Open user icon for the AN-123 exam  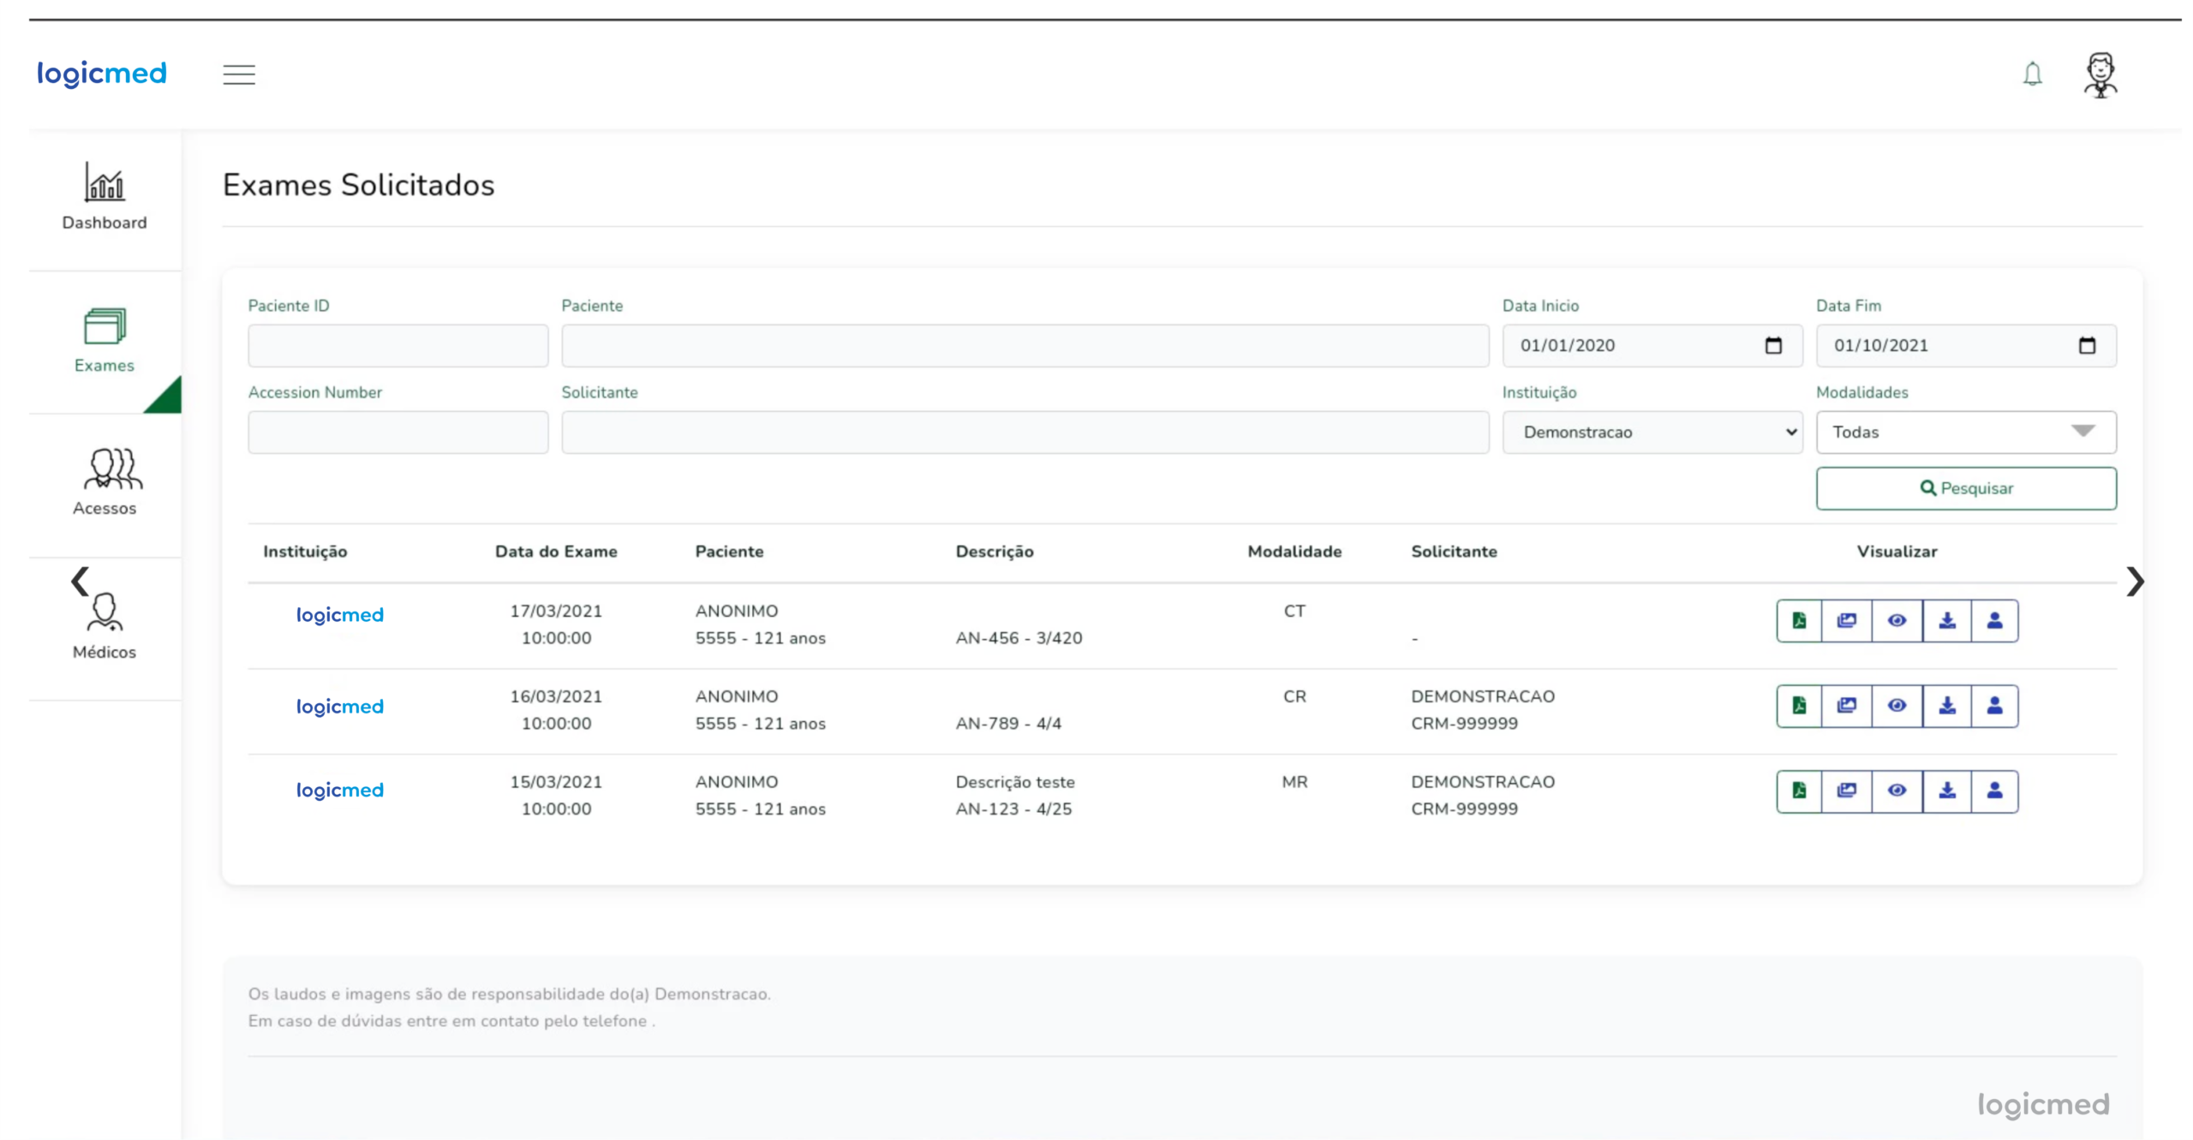pyautogui.click(x=1993, y=791)
